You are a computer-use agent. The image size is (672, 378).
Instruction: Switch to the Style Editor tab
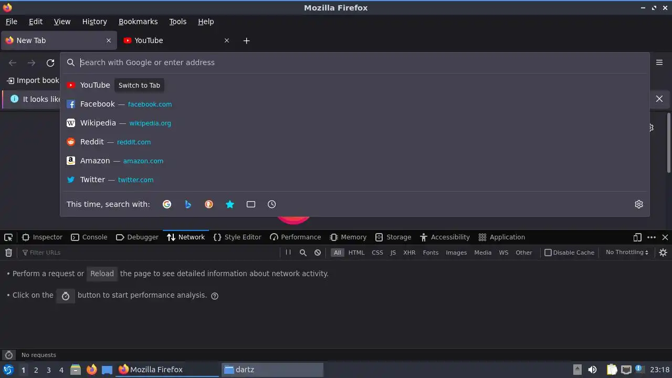237,237
